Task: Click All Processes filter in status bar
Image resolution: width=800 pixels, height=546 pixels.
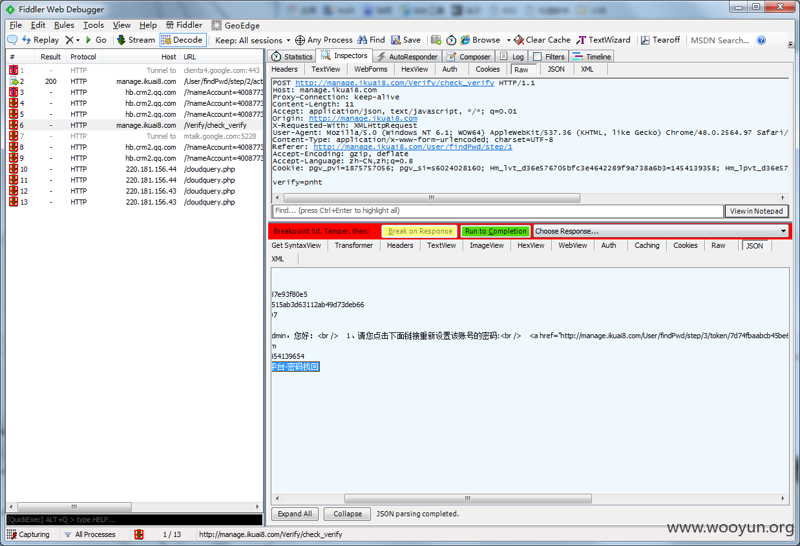Action: point(90,534)
